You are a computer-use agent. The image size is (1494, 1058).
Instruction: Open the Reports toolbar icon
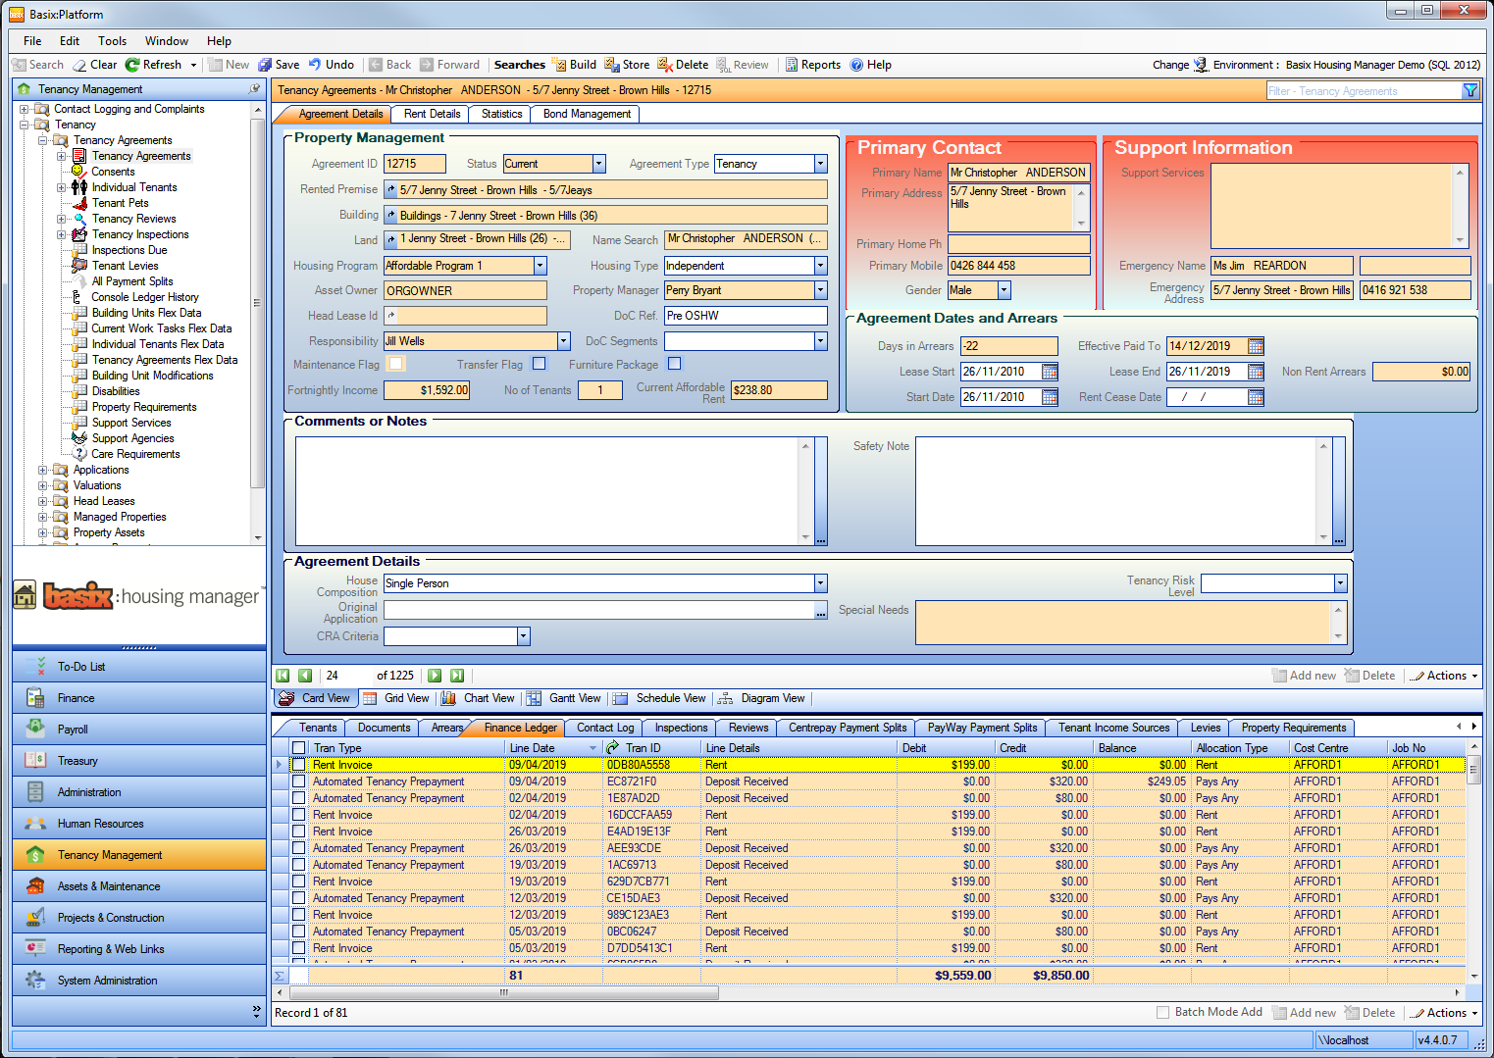pyautogui.click(x=812, y=65)
